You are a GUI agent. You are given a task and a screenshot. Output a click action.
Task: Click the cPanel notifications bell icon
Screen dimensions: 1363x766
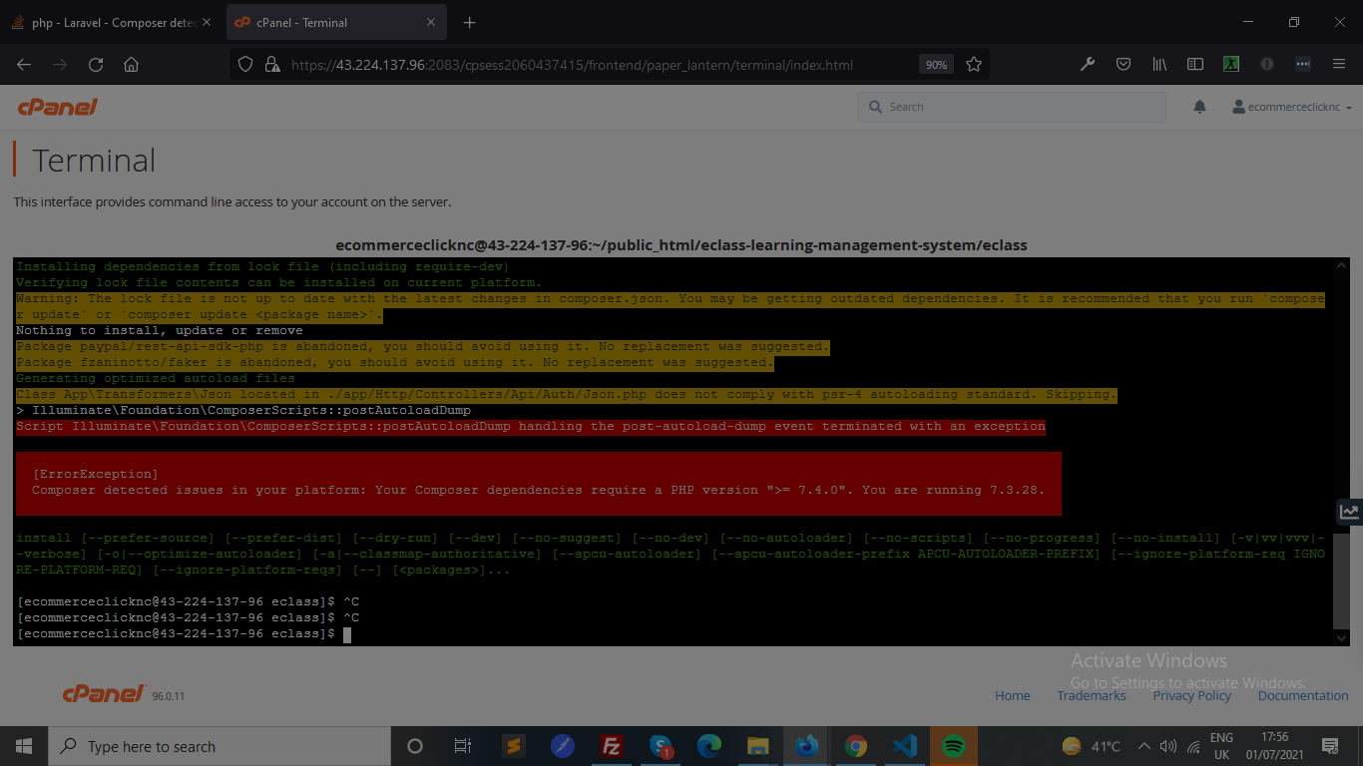tap(1199, 107)
